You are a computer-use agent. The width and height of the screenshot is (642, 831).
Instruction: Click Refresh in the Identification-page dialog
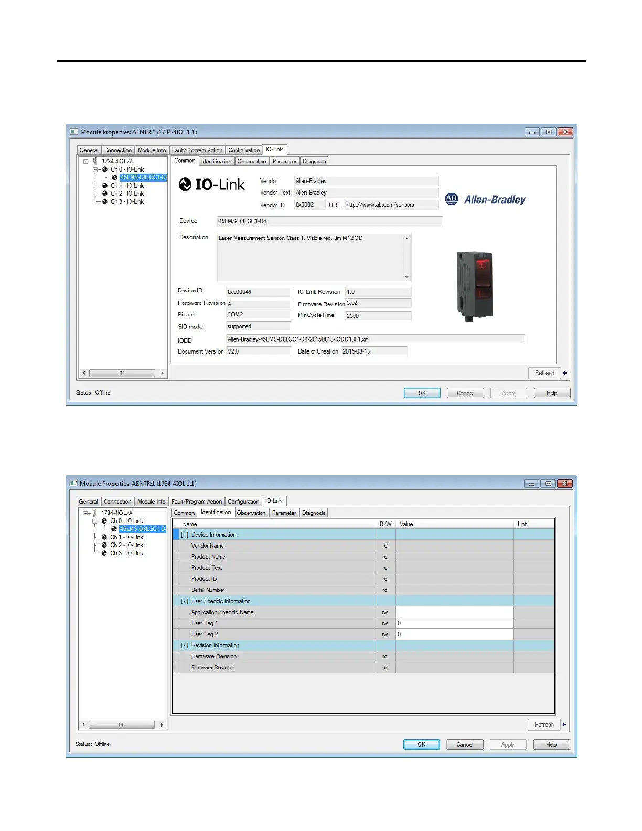544,725
